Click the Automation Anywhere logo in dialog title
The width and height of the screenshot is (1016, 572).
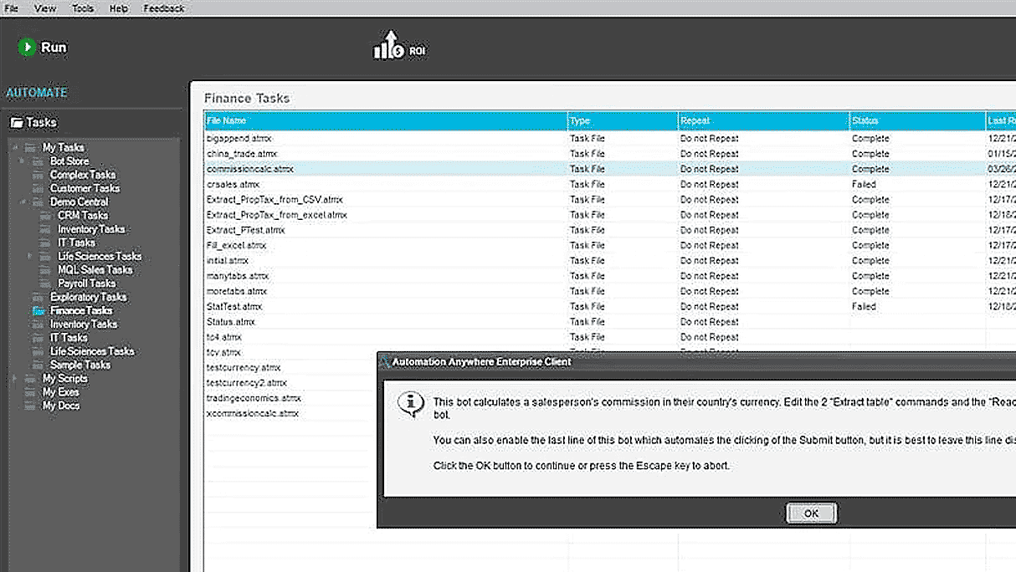pos(385,362)
